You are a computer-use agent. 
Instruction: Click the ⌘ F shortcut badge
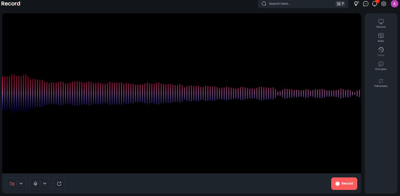(x=340, y=4)
